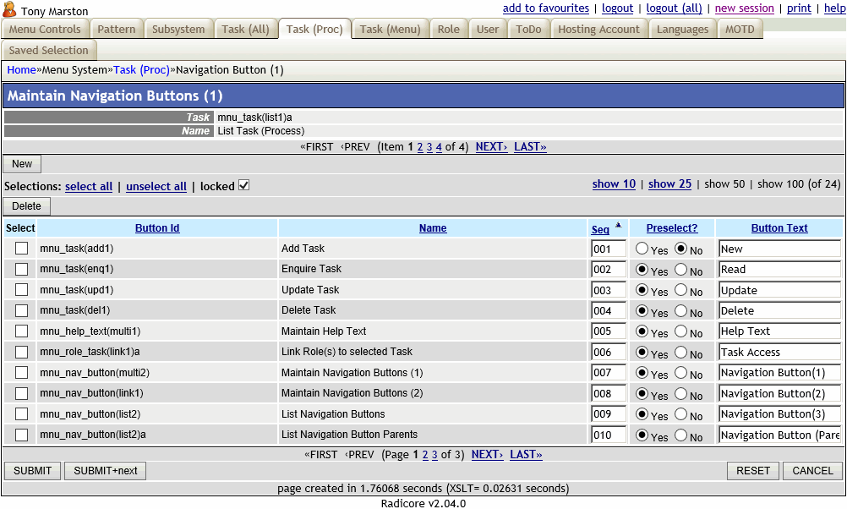Screen dimensions: 847x509
Task: Click the SUBMIT+next button
Action: coord(105,471)
